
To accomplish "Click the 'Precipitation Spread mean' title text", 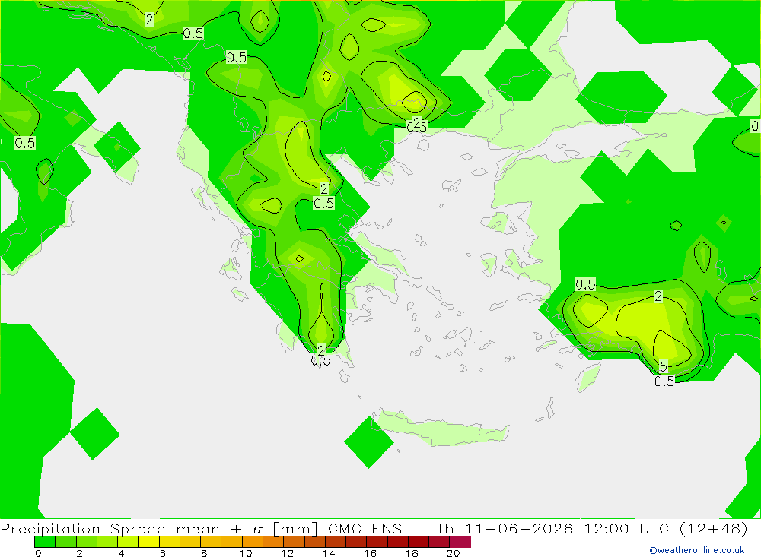I will 110,528.
